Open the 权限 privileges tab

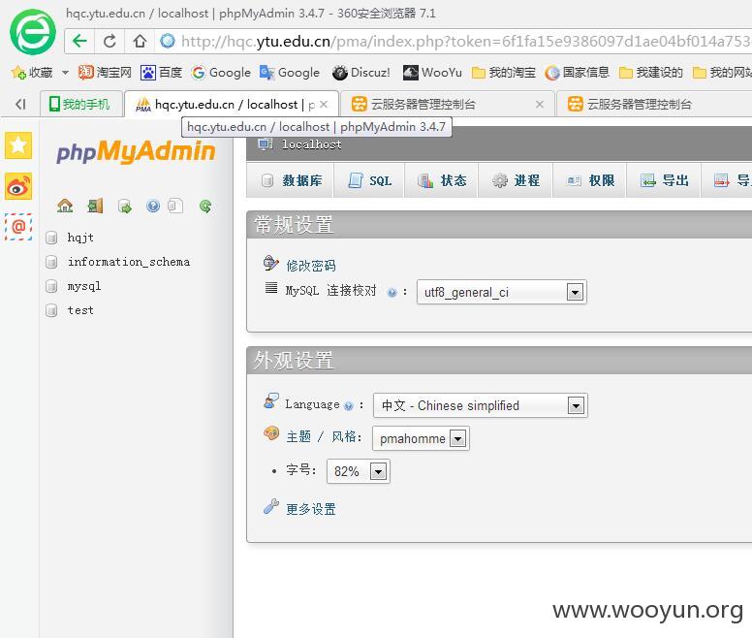(x=589, y=180)
